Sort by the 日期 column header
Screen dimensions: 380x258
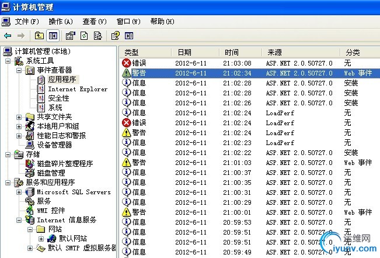[x=196, y=52]
